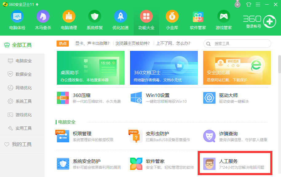Click the medal star icon in title bar
Viewport: 281px width, 177px height.
[x=237, y=4]
